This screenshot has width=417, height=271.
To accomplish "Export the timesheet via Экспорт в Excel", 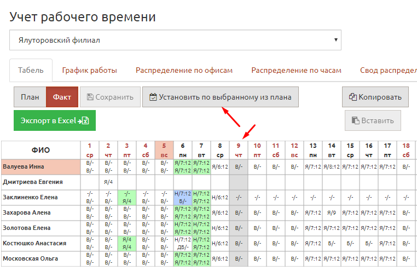I will pyautogui.click(x=55, y=120).
